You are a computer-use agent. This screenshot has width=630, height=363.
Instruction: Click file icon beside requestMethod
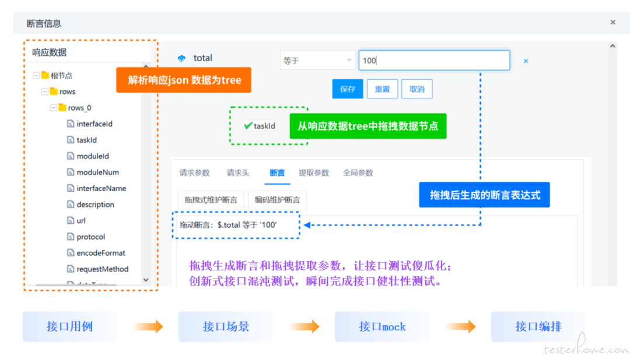pos(71,269)
